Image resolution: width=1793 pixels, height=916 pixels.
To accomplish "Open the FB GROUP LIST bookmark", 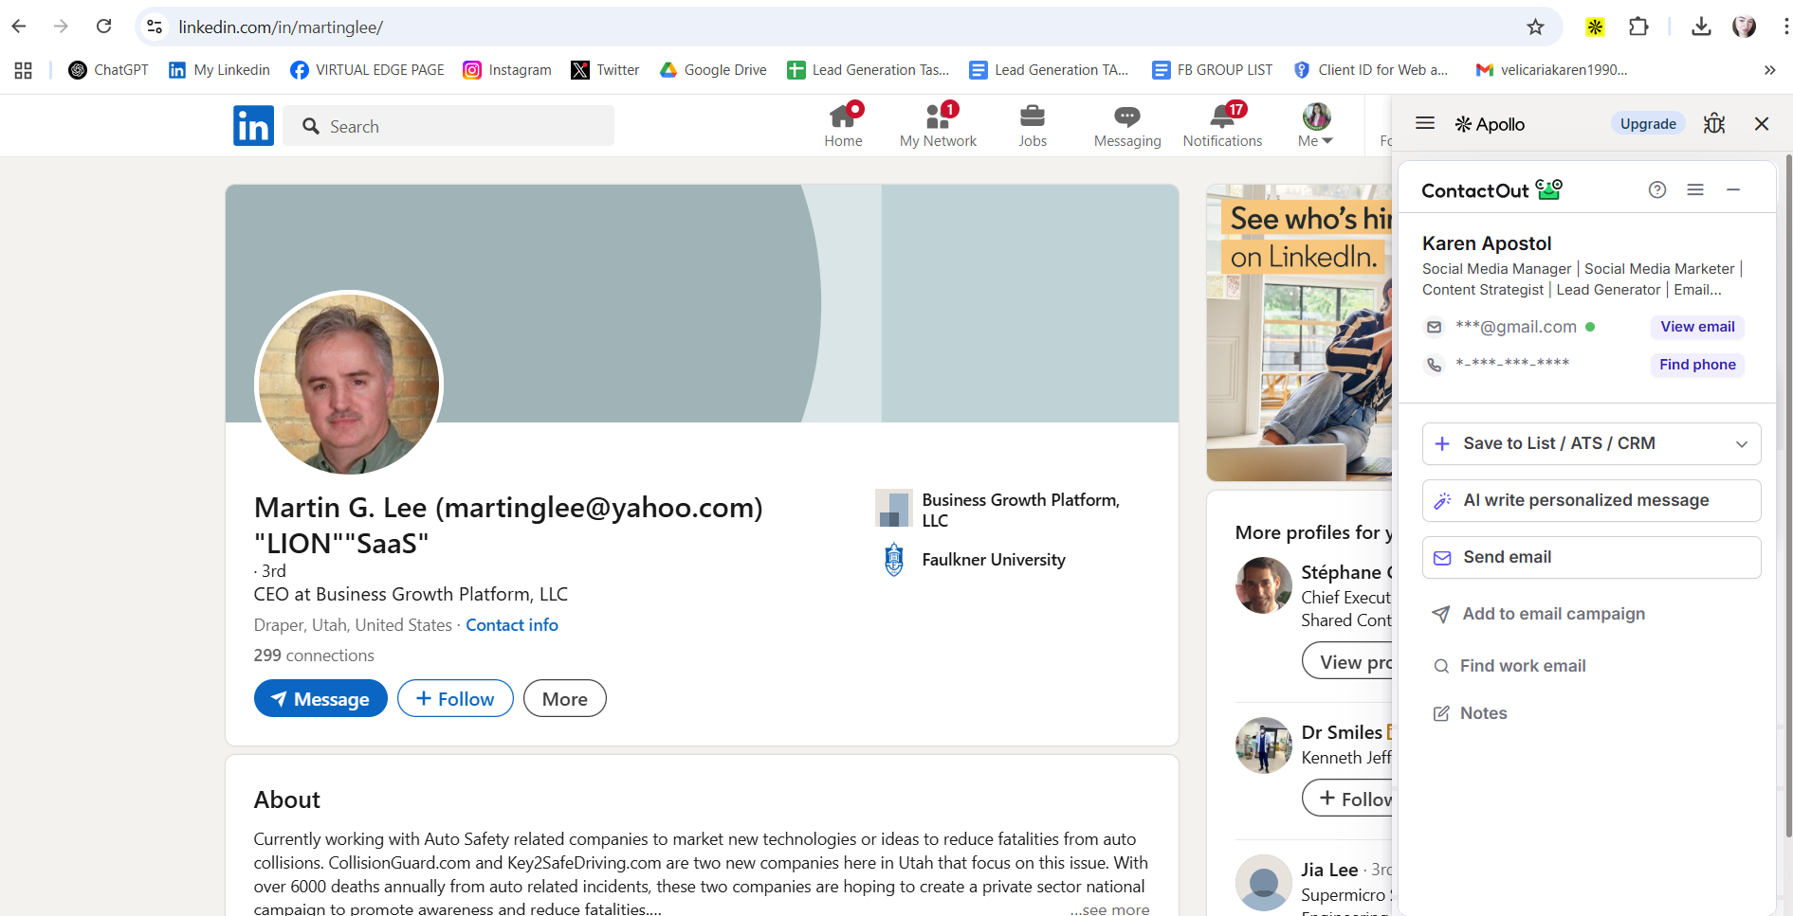I will (x=1212, y=70).
